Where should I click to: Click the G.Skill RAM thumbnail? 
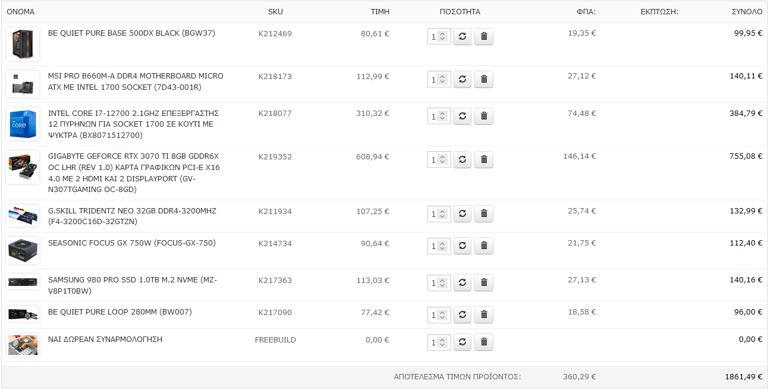click(x=23, y=216)
